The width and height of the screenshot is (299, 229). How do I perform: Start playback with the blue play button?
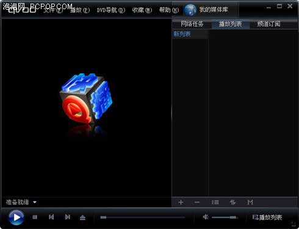pyautogui.click(x=16, y=217)
